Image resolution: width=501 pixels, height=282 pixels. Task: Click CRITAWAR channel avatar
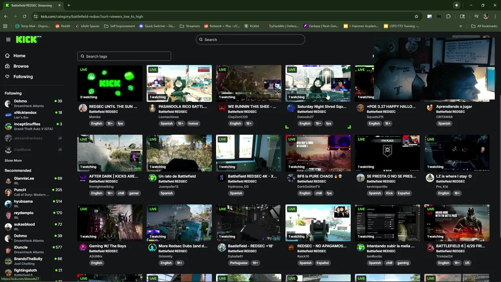tap(430, 108)
